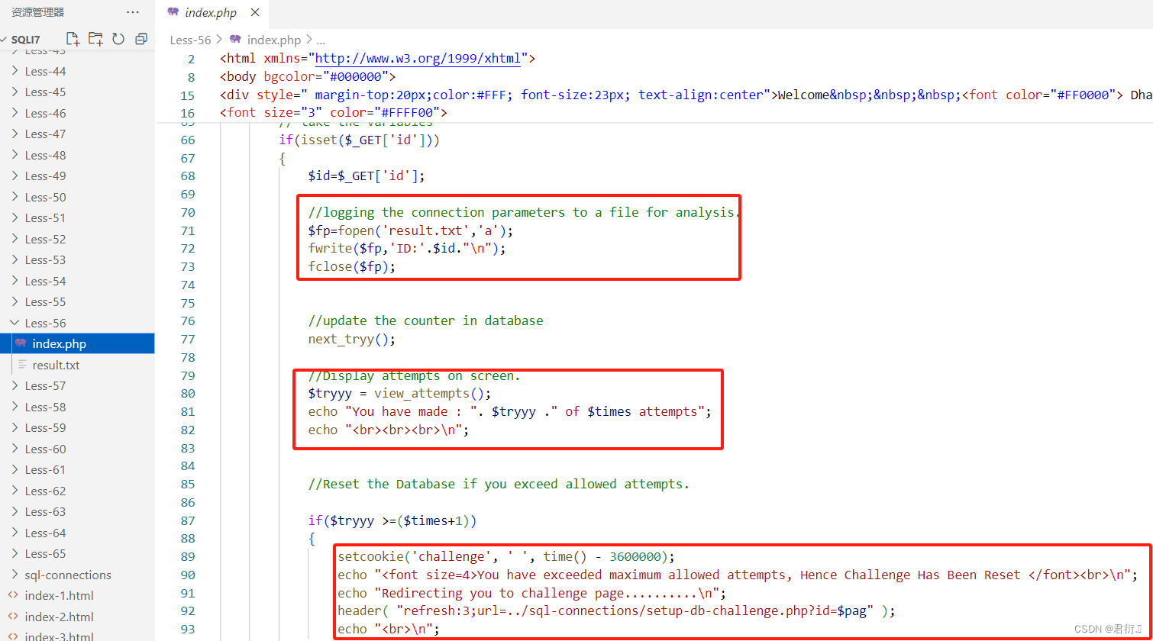Close the index.php editor tab
Screen dimensions: 1153x641
pos(255,13)
